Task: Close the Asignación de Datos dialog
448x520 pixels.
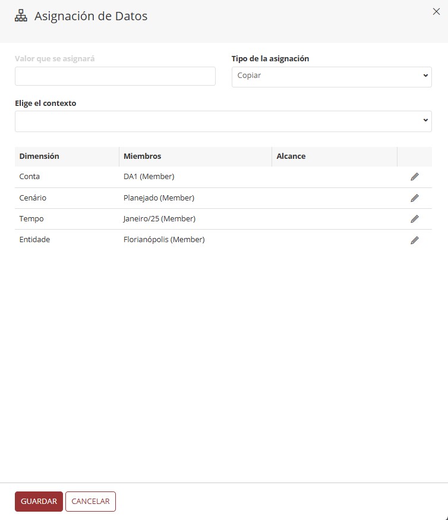Action: [x=436, y=12]
